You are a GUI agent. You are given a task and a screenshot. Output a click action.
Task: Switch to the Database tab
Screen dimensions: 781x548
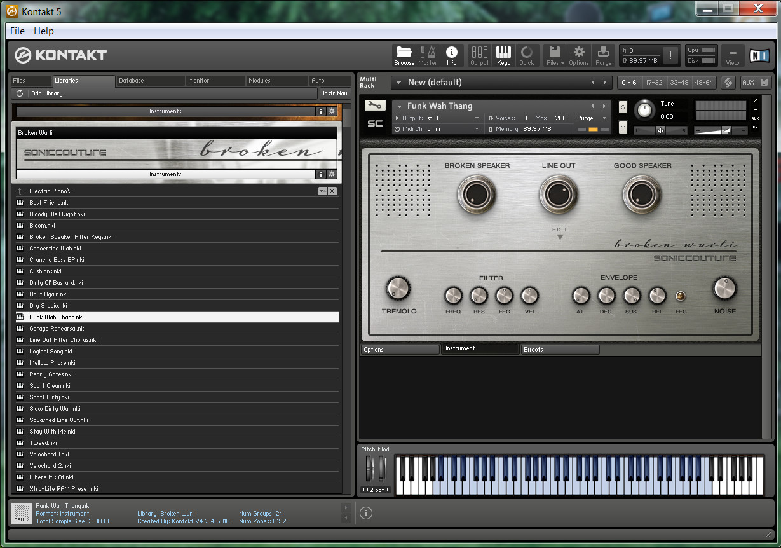click(x=150, y=80)
